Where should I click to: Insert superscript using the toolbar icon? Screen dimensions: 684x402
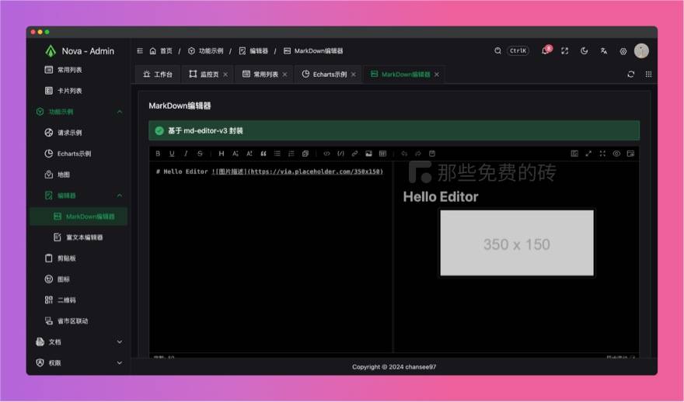[x=250, y=154]
